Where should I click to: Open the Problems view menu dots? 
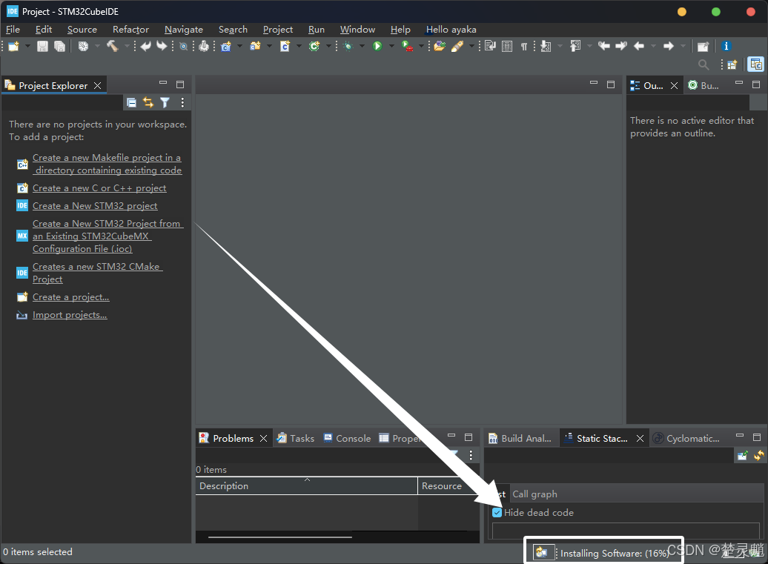471,455
